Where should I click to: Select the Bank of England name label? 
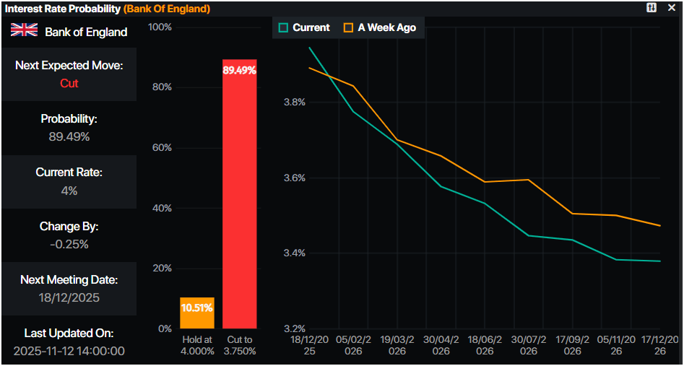pyautogui.click(x=86, y=32)
